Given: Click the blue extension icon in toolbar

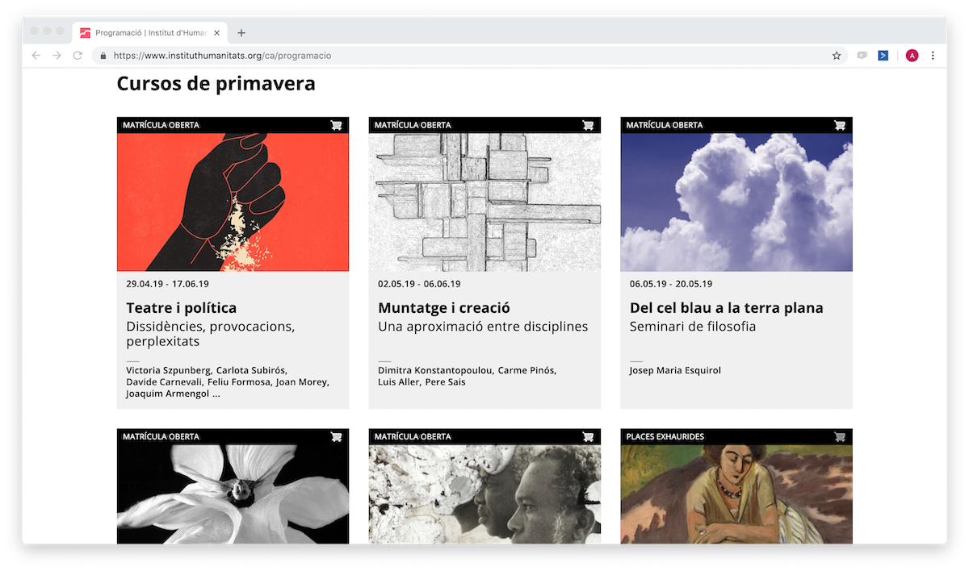Looking at the screenshot, I should 883,56.
